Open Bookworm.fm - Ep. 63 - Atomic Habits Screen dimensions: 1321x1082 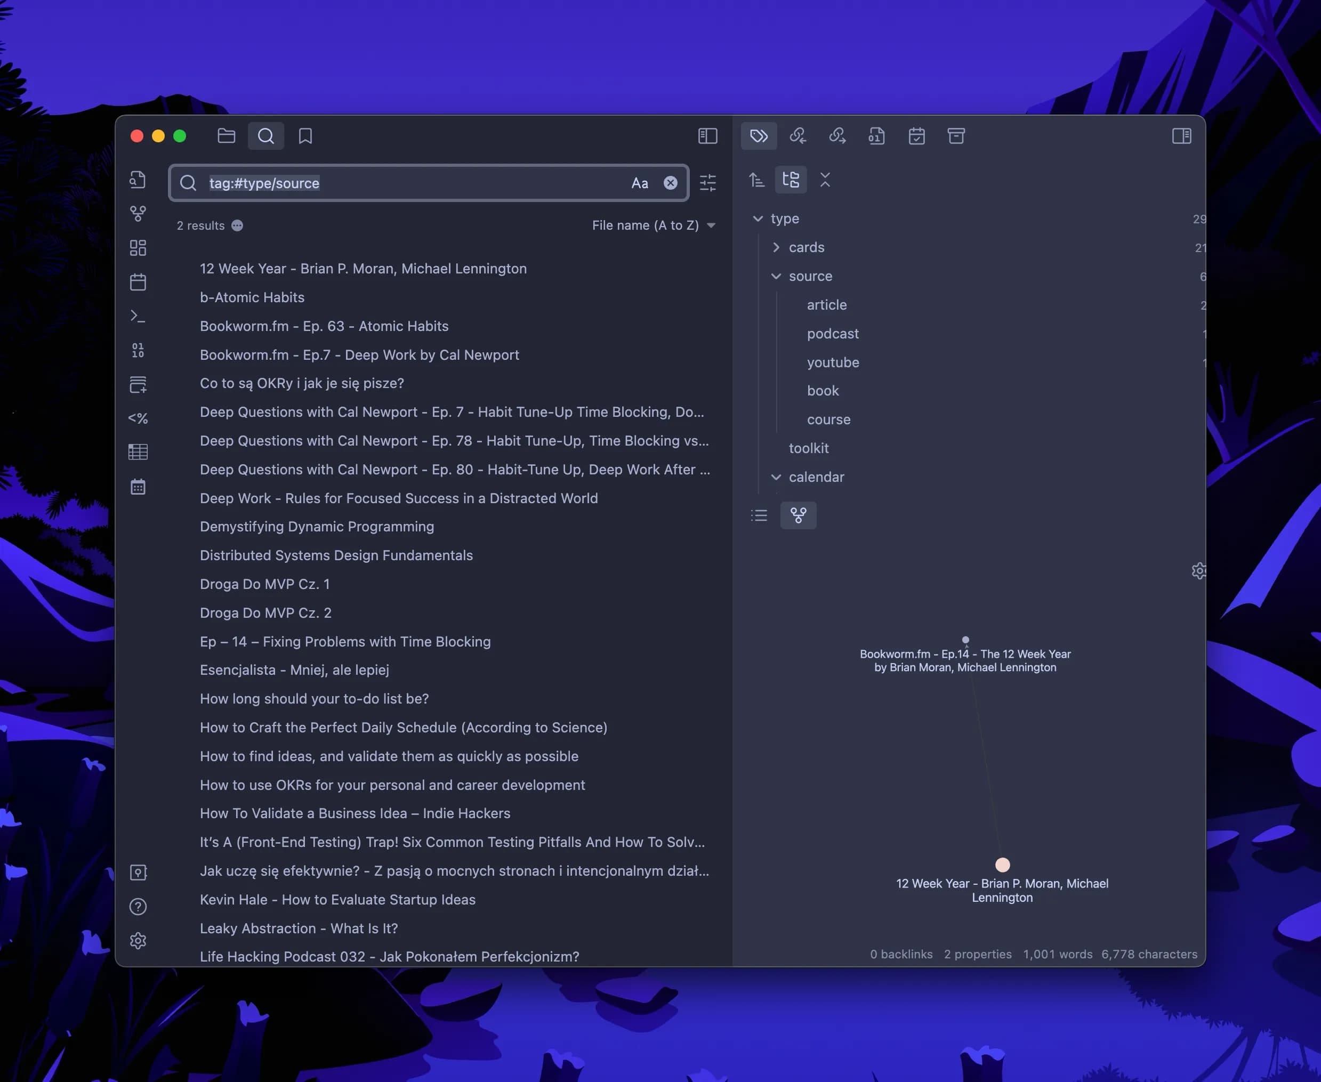[x=324, y=326]
